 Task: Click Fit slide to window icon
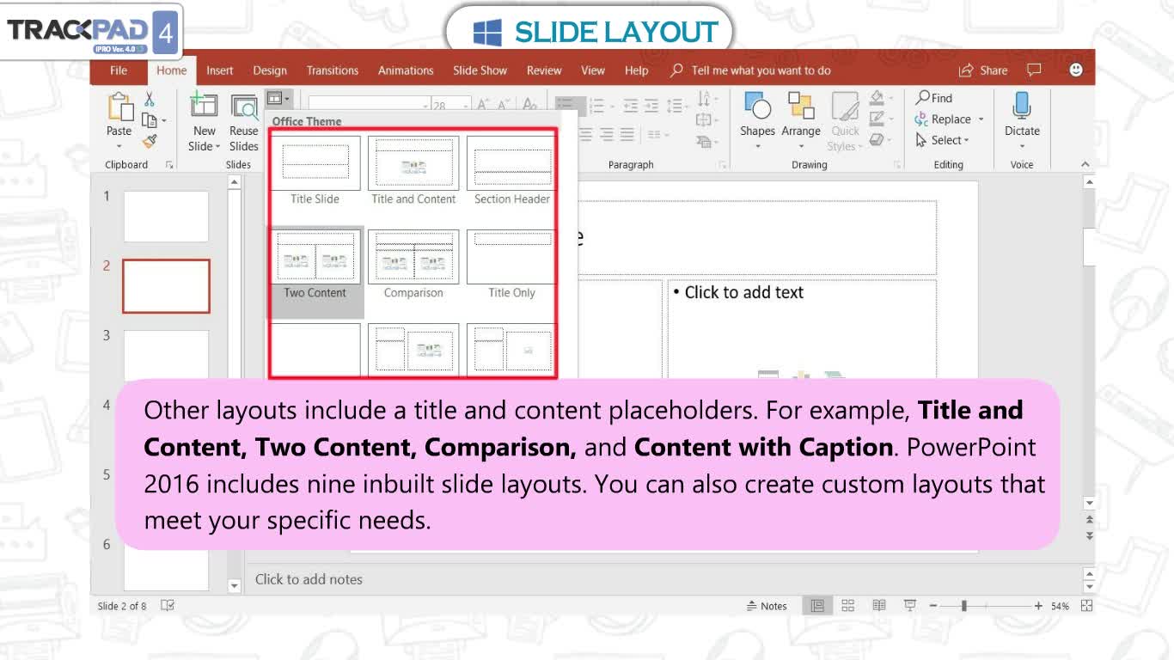coord(1086,606)
